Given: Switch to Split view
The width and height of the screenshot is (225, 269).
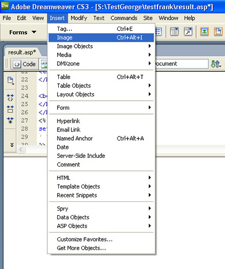Looking at the screenshot, I should 43,64.
